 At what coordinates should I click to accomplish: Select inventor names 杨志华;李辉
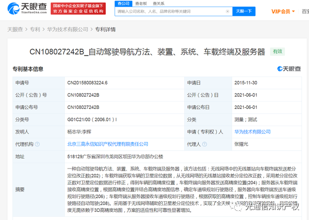pos(79,132)
